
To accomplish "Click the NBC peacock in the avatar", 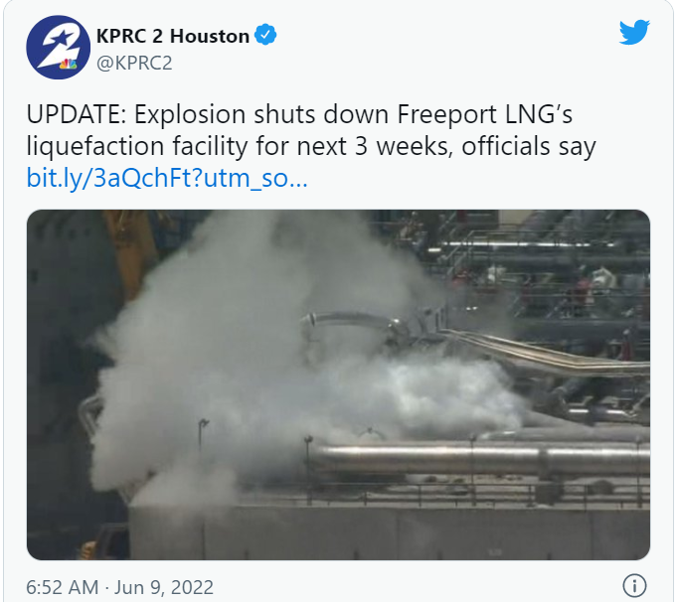I will point(69,64).
